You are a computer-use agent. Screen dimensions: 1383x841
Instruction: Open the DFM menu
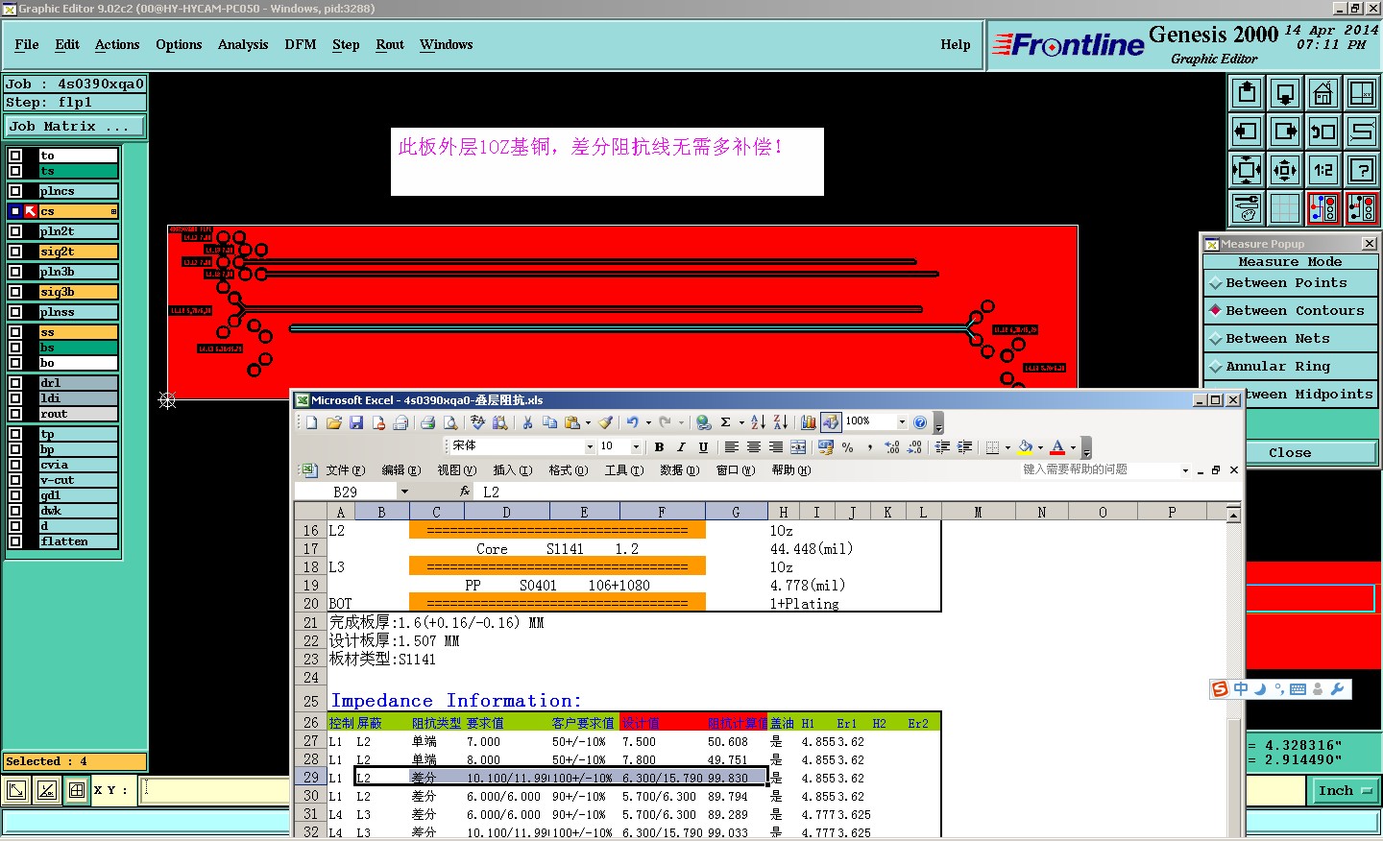(301, 45)
